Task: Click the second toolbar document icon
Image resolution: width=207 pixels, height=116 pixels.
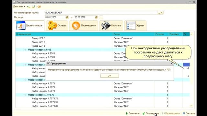Action: [34, 6]
